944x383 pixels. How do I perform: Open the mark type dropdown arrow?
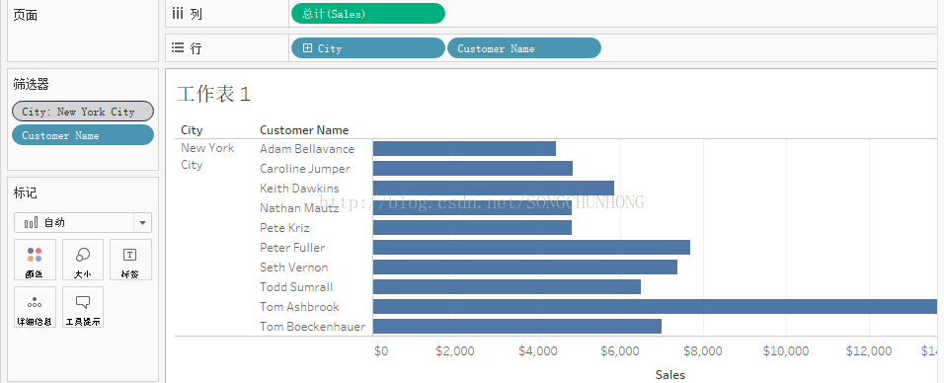point(142,223)
